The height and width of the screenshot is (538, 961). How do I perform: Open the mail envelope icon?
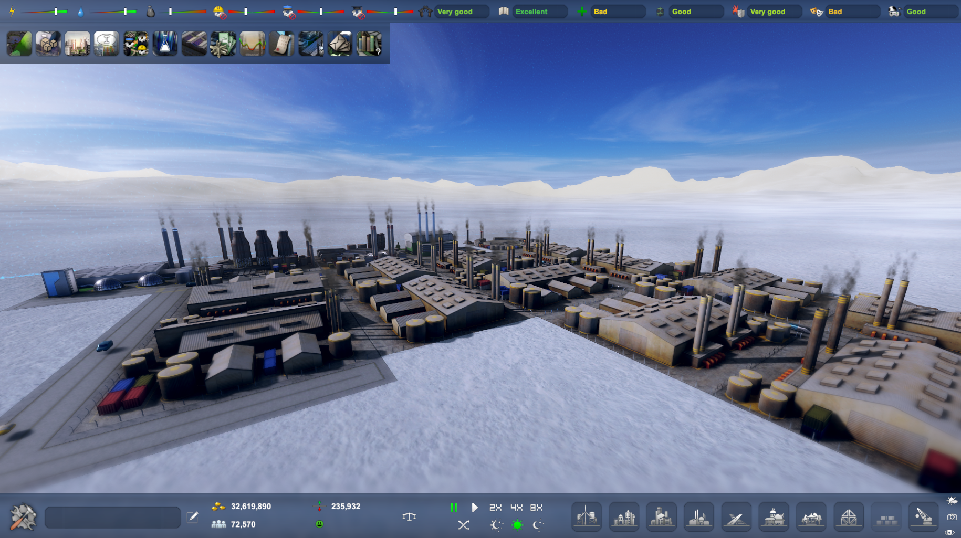[340, 44]
